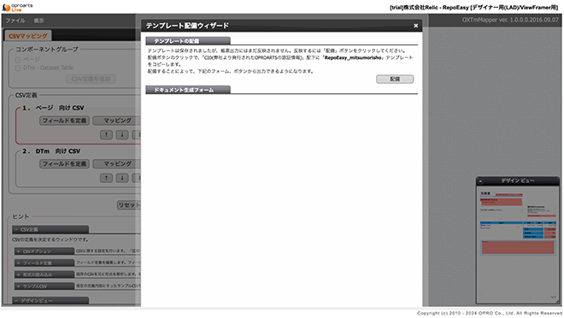Move the ページ CSV up with the arrow icon
The width and height of the screenshot is (564, 318).
tap(106, 134)
